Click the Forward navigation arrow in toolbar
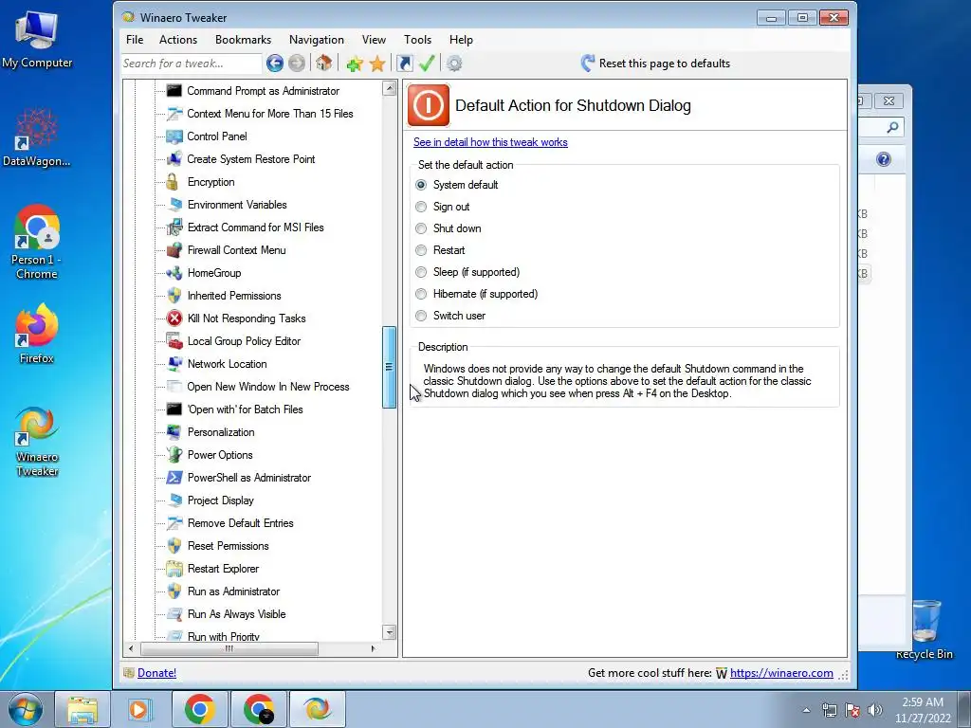971x728 pixels. tap(297, 64)
